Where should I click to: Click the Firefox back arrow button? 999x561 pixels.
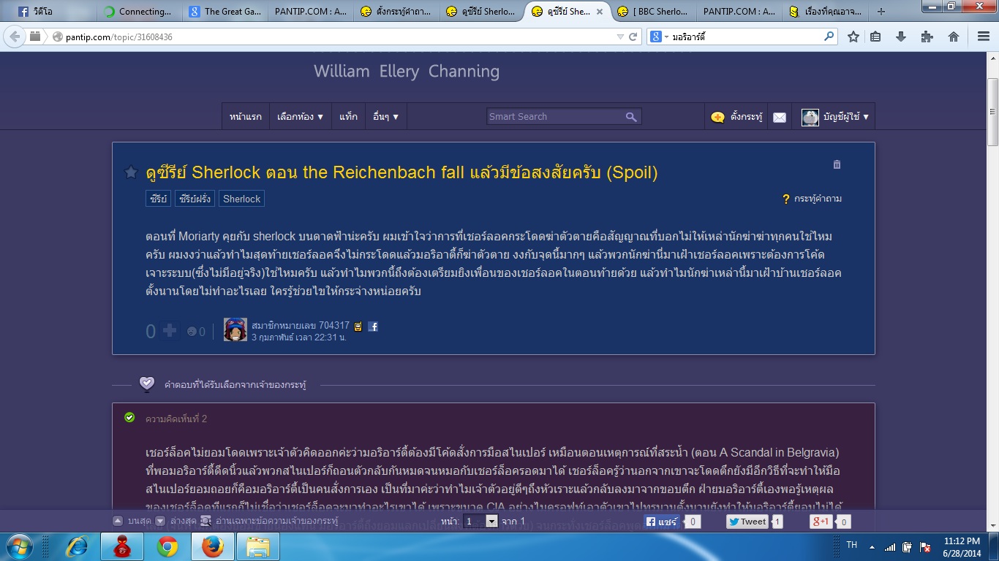[x=15, y=37]
